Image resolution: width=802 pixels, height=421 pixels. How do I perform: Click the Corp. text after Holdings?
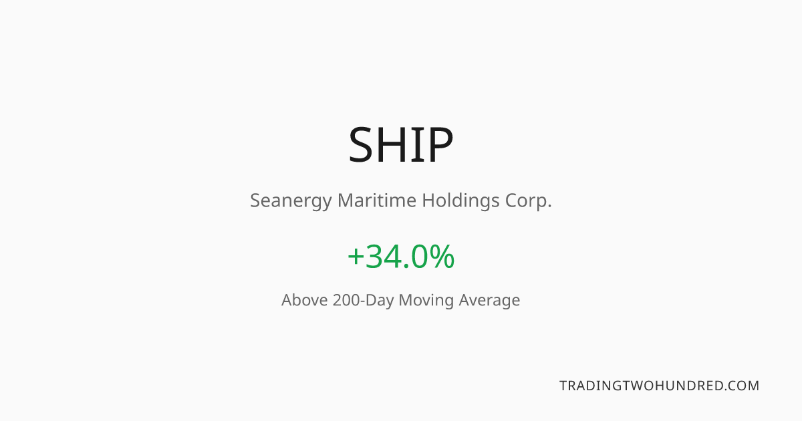pyautogui.click(x=529, y=201)
